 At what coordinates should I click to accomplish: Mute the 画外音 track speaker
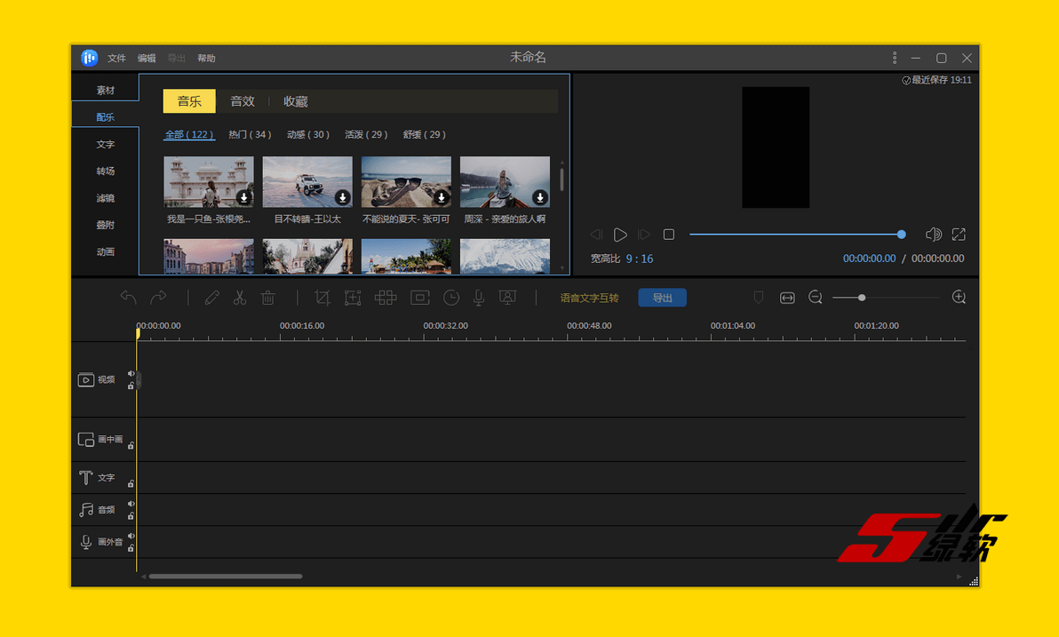131,536
